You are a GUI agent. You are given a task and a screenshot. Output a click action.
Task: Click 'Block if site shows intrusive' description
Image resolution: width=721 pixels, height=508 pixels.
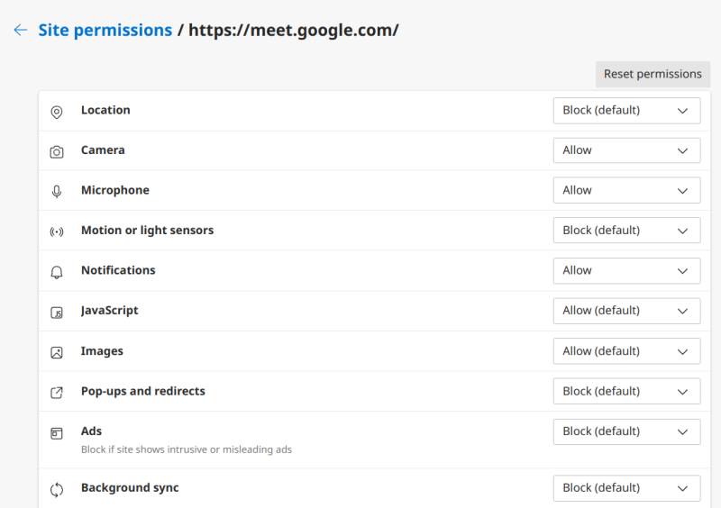click(187, 449)
